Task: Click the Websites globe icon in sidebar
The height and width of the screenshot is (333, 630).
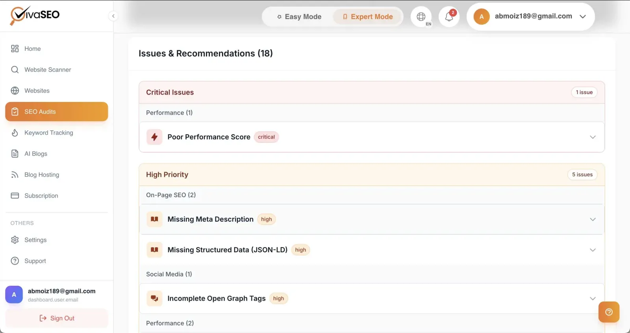Action: (x=15, y=91)
